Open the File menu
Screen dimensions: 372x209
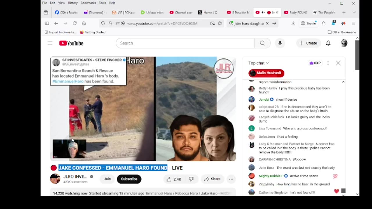(x=44, y=3)
